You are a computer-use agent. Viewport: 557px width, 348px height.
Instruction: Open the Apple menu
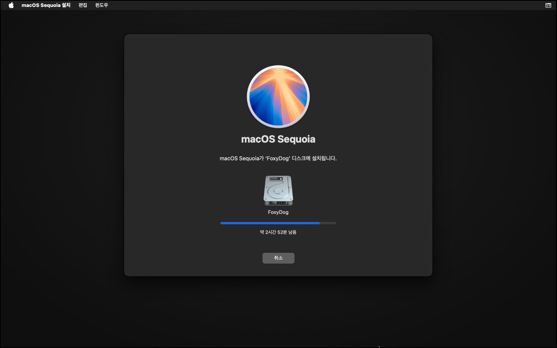pyautogui.click(x=11, y=5)
